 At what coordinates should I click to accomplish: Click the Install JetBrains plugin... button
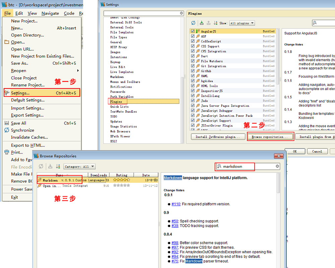[217, 137]
